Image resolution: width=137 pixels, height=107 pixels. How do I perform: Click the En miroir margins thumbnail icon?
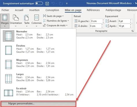(8, 93)
